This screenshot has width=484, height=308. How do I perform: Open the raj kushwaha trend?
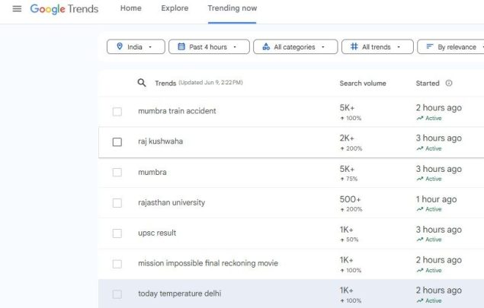click(x=160, y=141)
